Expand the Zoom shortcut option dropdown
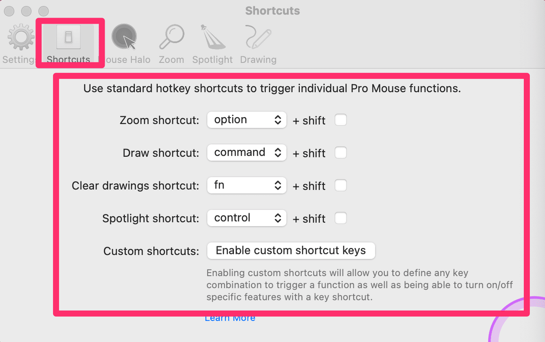Screen dimensions: 545x342 click(247, 120)
